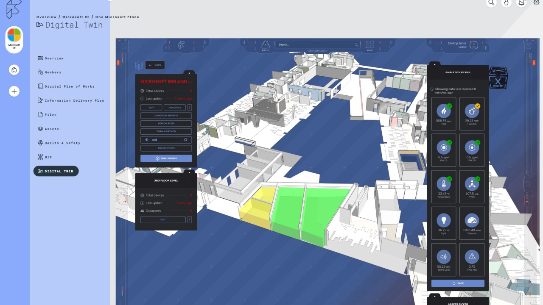Select the Humidity analytics tile
Image resolution: width=543 pixels, height=305 pixels.
pos(472,113)
